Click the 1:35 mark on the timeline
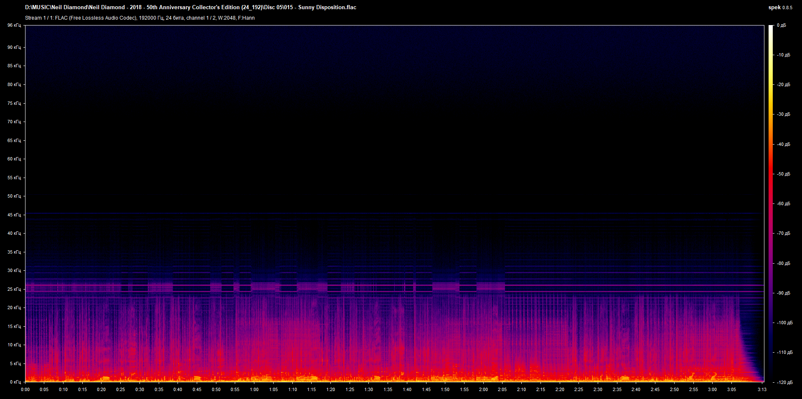 388,389
